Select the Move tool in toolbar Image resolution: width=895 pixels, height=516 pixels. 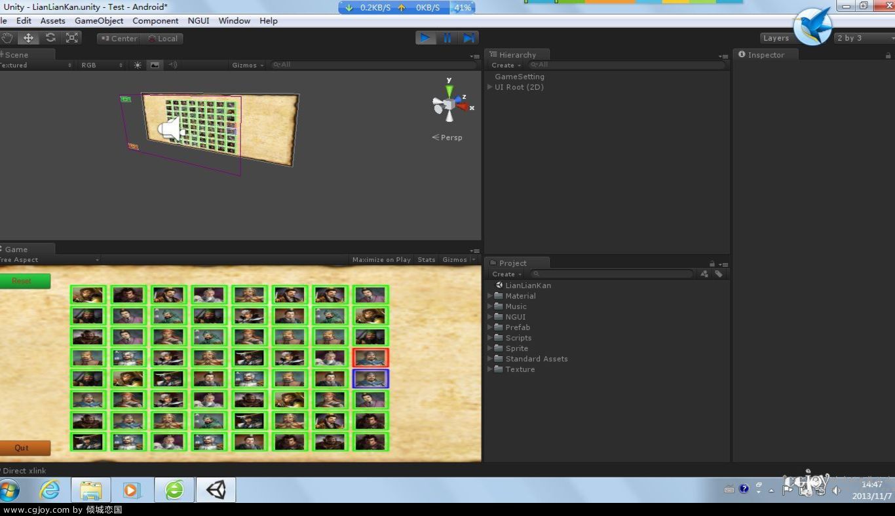pyautogui.click(x=28, y=38)
